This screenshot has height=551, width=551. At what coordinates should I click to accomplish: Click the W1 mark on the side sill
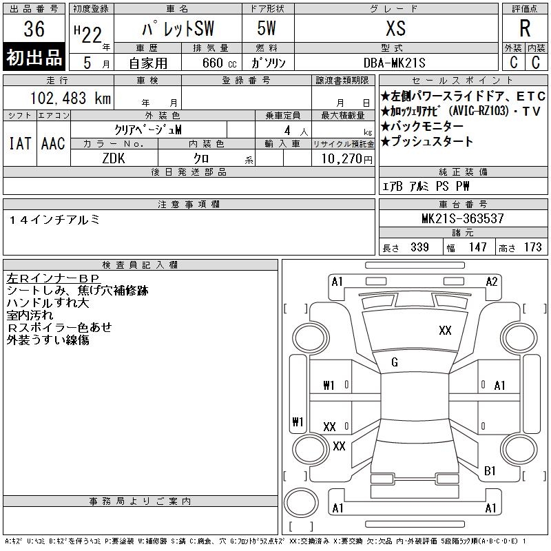[x=298, y=422]
